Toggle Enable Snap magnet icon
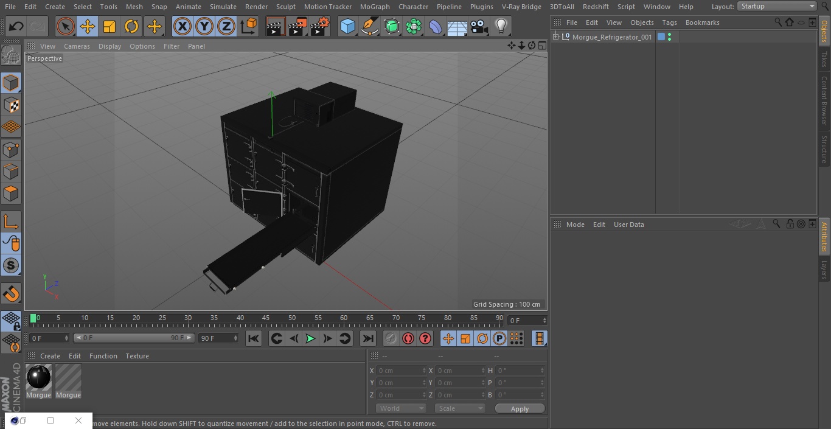The height and width of the screenshot is (429, 831). coord(11,294)
